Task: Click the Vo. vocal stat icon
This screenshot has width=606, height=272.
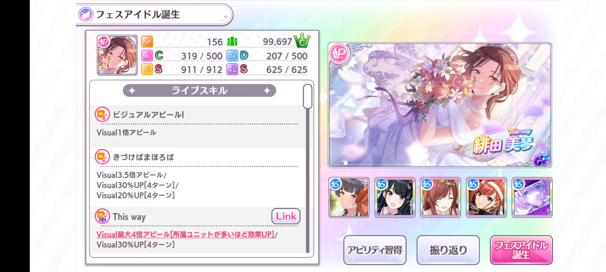Action: (147, 56)
